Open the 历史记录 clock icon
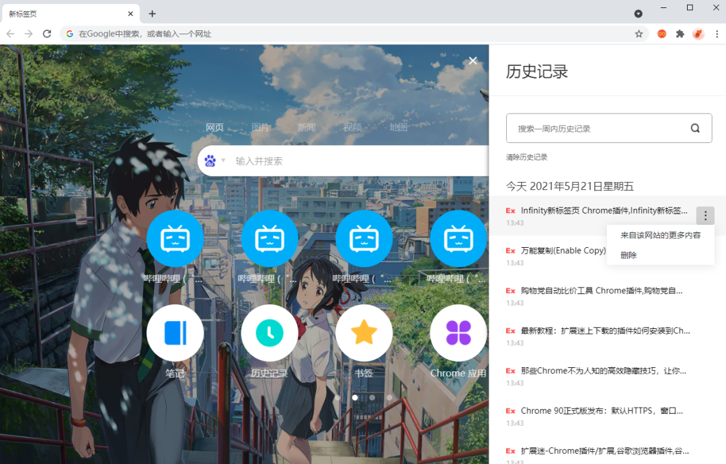The width and height of the screenshot is (726, 464). click(270, 332)
